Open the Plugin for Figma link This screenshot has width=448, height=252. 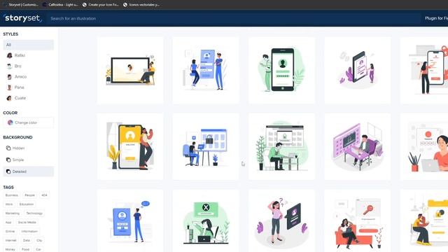436,18
